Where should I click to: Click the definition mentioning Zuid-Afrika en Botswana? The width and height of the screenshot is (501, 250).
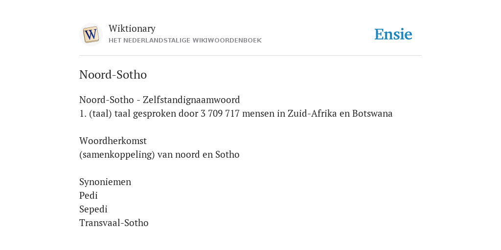tap(236, 113)
